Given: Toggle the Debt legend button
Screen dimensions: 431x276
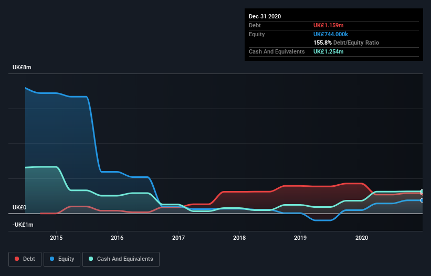Looking at the screenshot, I should click(25, 259).
